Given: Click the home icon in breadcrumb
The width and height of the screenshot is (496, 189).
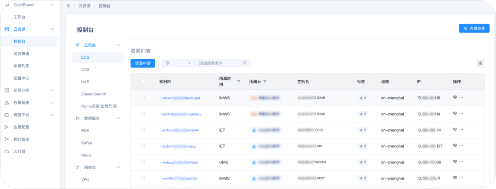Looking at the screenshot, I should 68,6.
